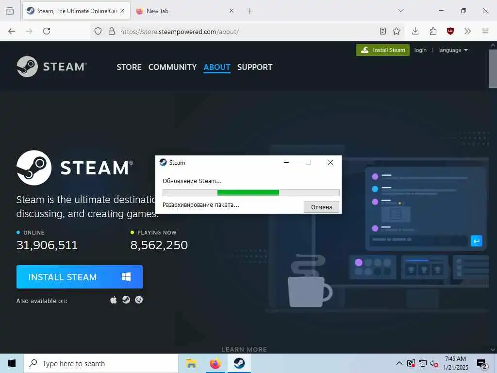Go back with the browser back arrow
Screen dimensions: 497x373
pyautogui.click(x=12, y=31)
